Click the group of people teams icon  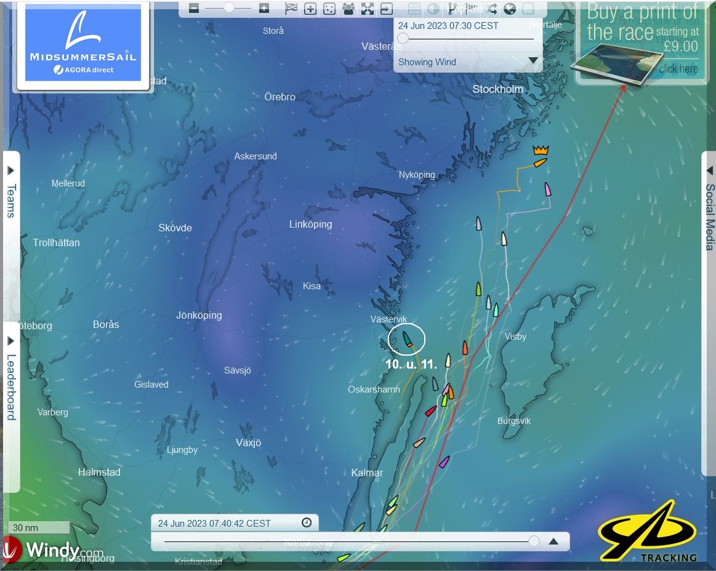click(x=348, y=9)
